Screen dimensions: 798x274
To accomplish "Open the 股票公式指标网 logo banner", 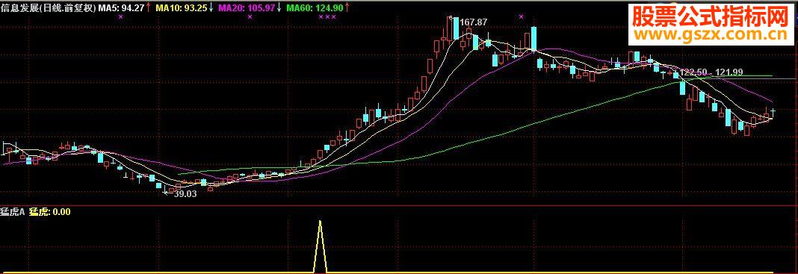I will (x=709, y=18).
